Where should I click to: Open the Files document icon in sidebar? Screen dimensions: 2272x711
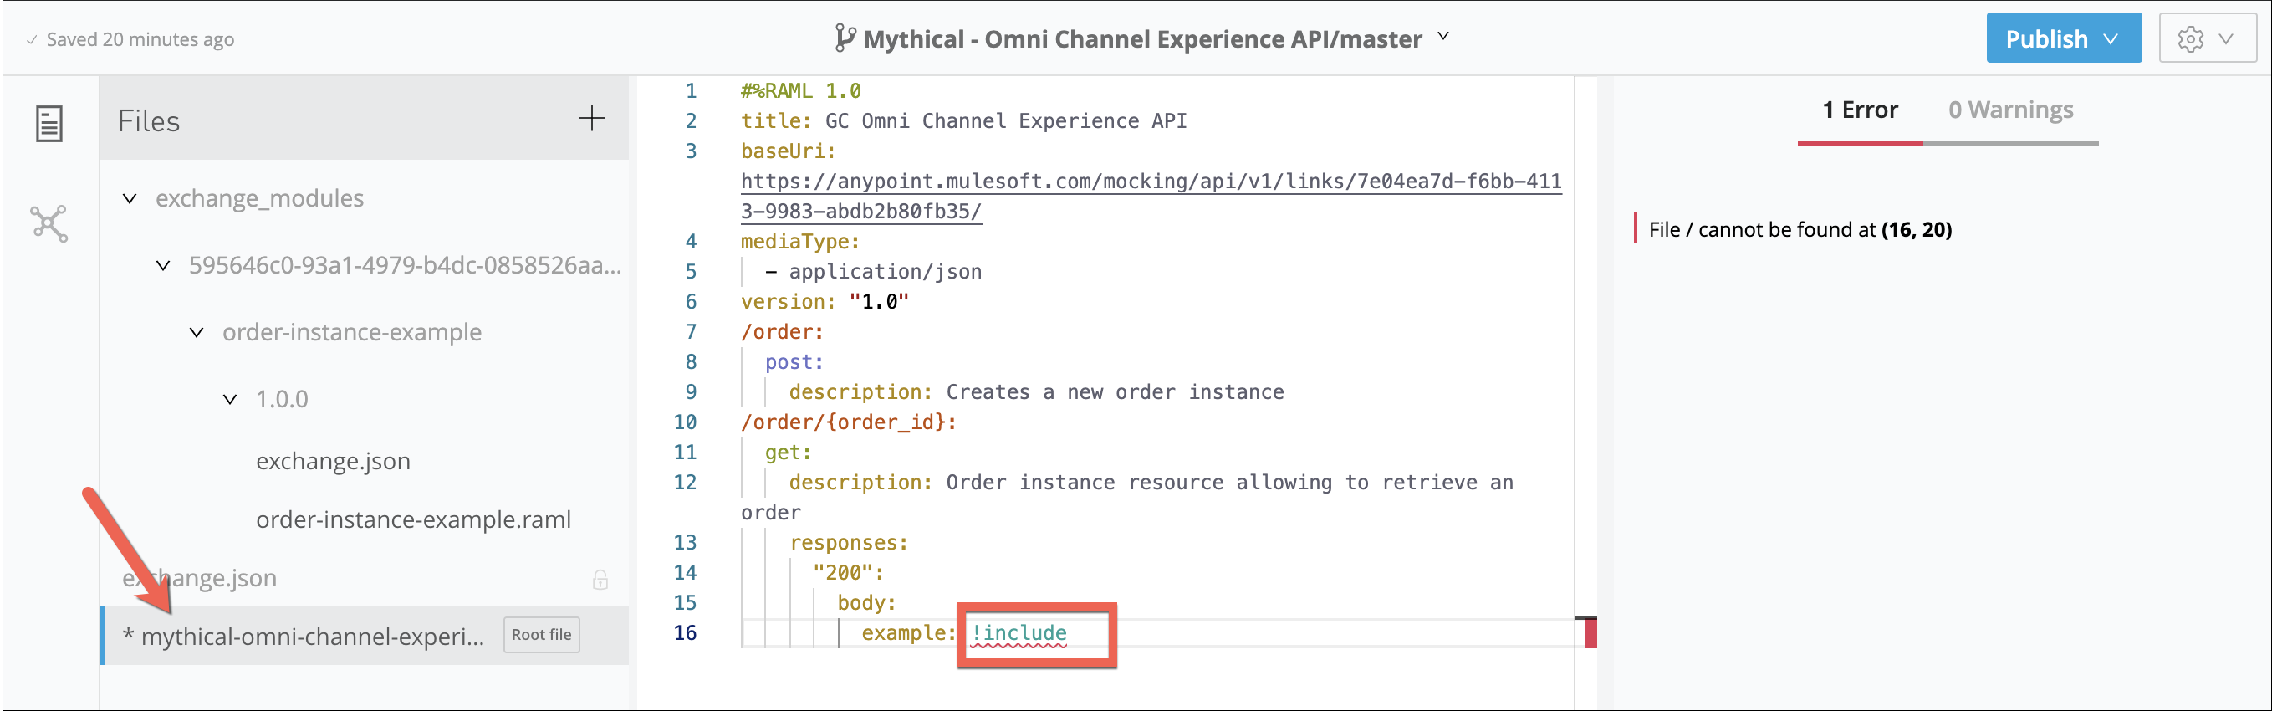click(x=49, y=124)
